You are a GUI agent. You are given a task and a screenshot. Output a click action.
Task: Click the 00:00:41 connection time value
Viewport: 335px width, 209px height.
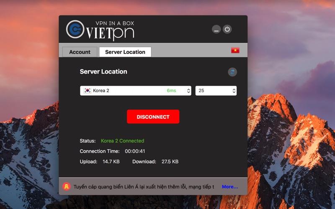(135, 151)
